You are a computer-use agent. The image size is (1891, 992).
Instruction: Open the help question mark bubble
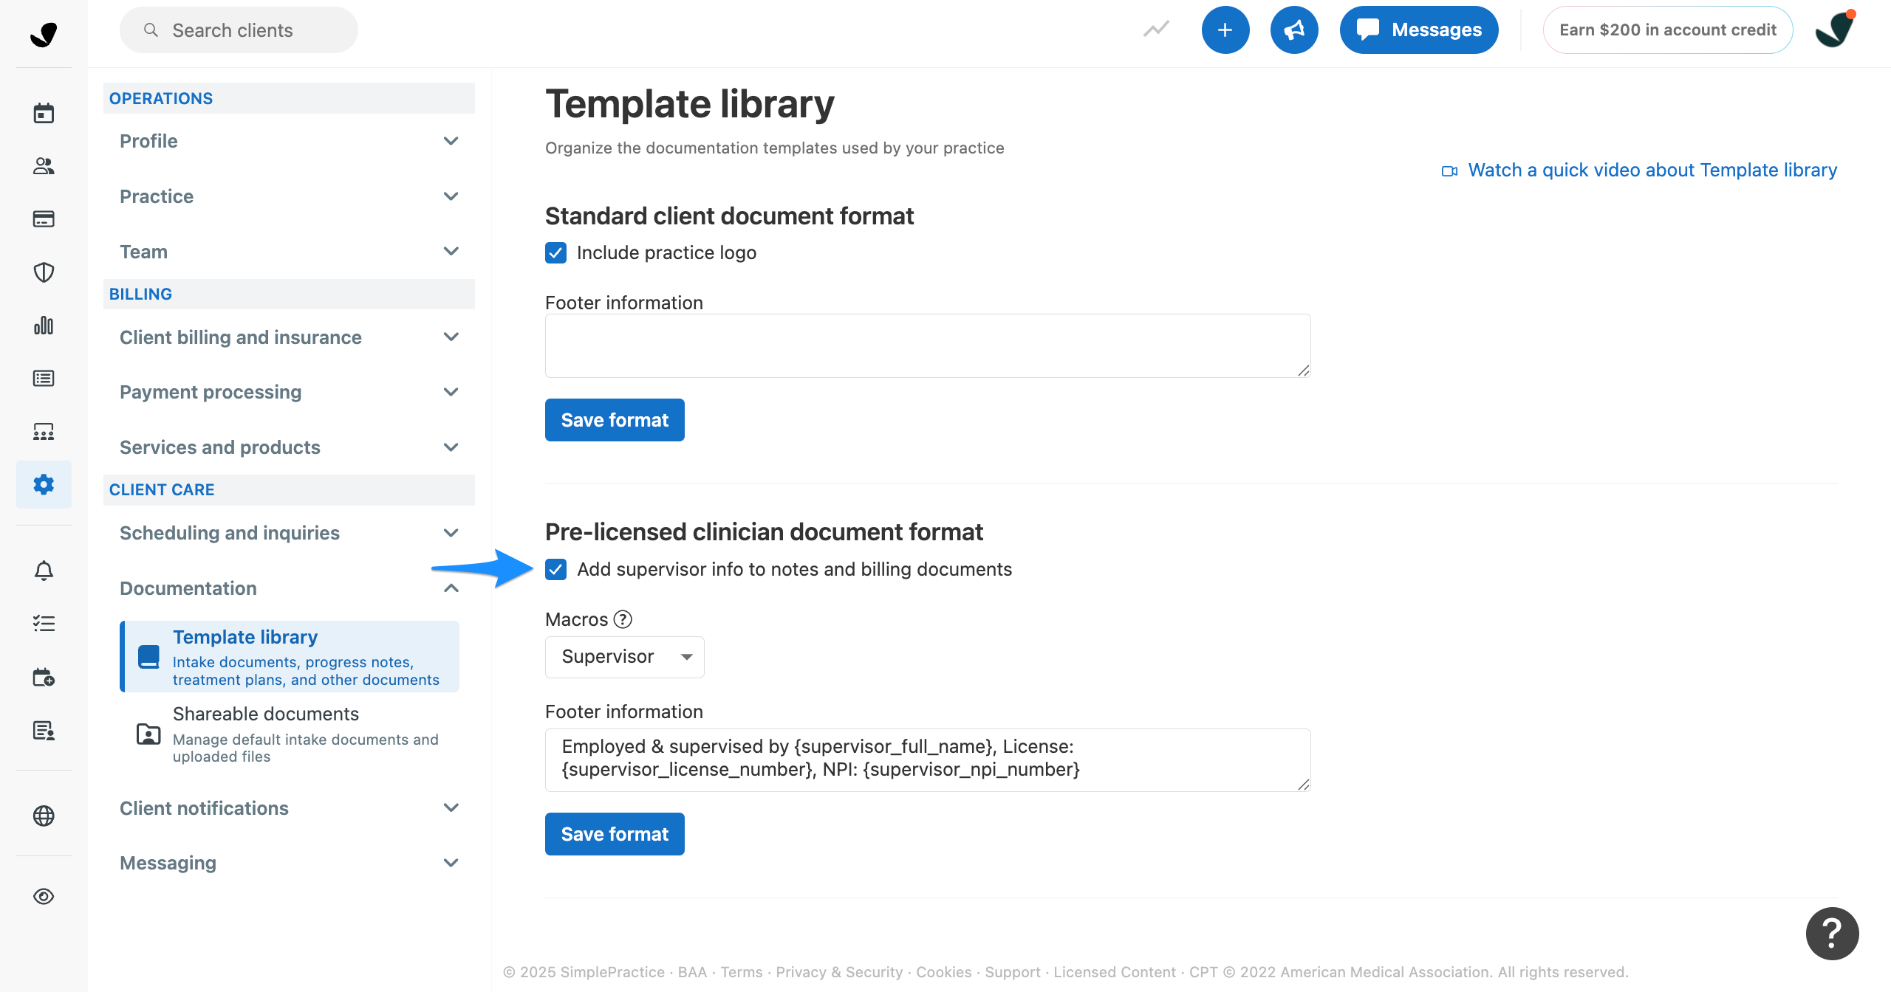(1833, 933)
